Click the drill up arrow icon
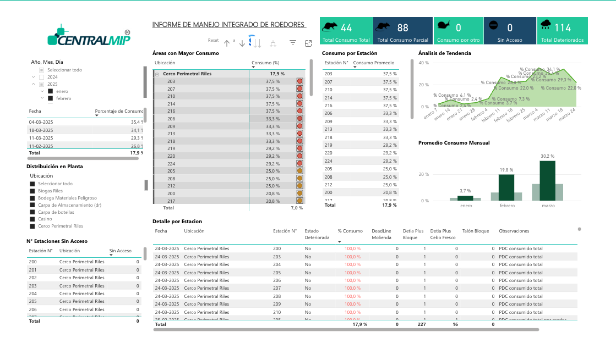Viewport: 616px width, 354px height. pyautogui.click(x=227, y=43)
